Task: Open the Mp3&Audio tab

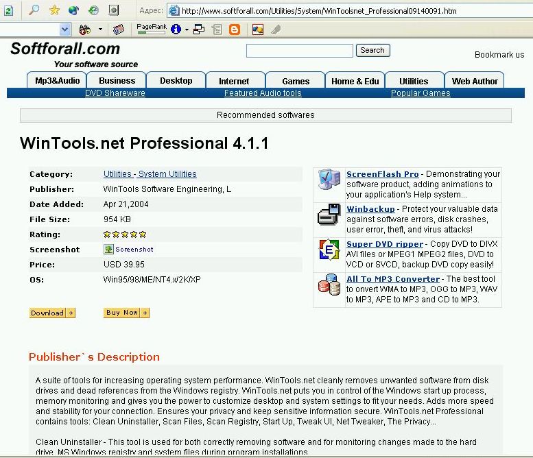Action: 57,80
